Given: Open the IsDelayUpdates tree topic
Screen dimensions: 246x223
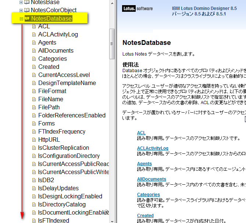Looking at the screenshot, I should click(x=58, y=188).
